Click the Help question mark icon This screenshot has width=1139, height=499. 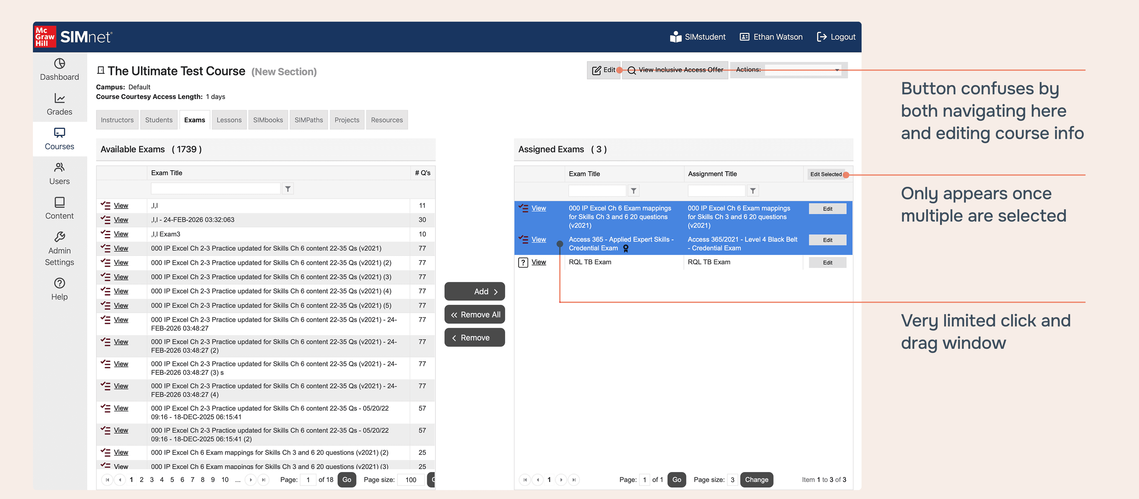point(59,283)
